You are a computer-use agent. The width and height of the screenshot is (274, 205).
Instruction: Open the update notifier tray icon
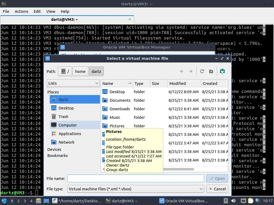(257, 200)
